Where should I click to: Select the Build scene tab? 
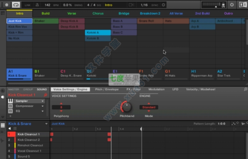tap(45, 13)
